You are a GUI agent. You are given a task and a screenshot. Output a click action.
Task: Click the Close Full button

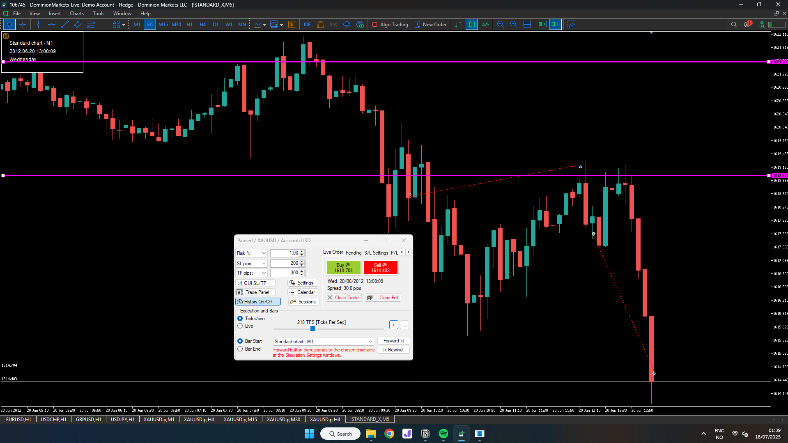pyautogui.click(x=383, y=298)
